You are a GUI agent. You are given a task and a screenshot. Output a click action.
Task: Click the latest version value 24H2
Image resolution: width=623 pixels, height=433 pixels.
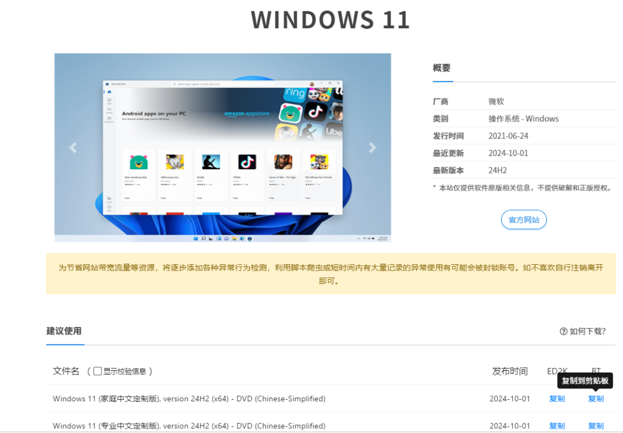point(497,170)
